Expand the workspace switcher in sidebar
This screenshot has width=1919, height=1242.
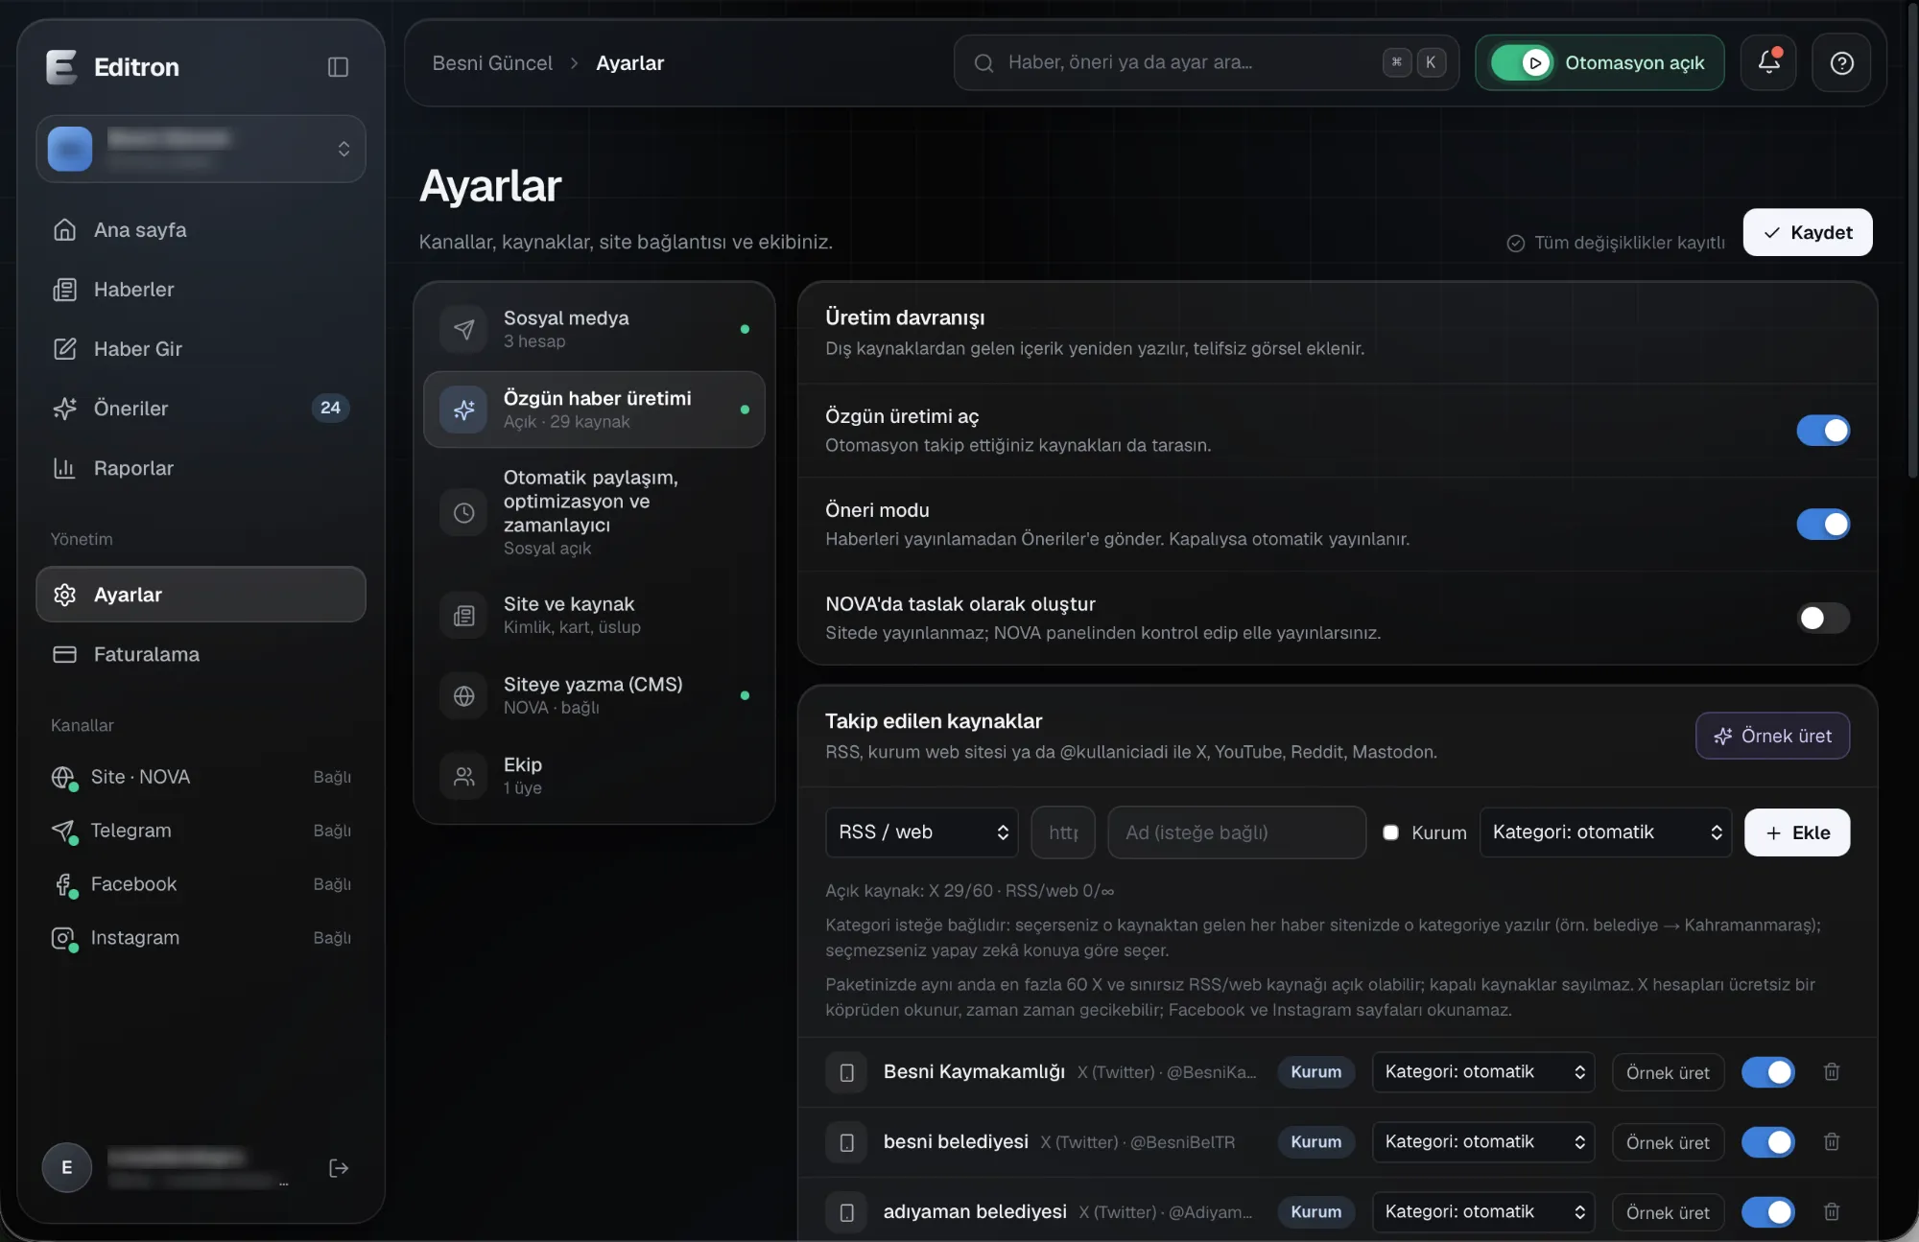tap(201, 149)
